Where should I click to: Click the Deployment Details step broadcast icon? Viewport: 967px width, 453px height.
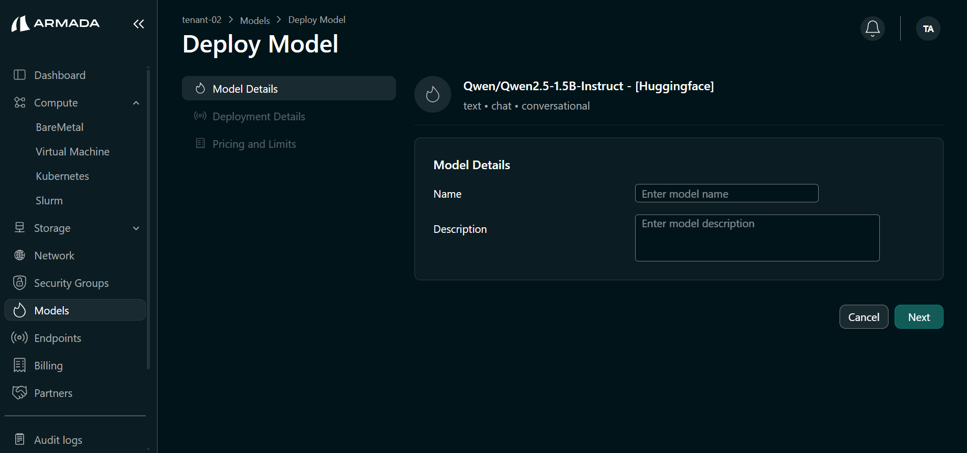[200, 116]
